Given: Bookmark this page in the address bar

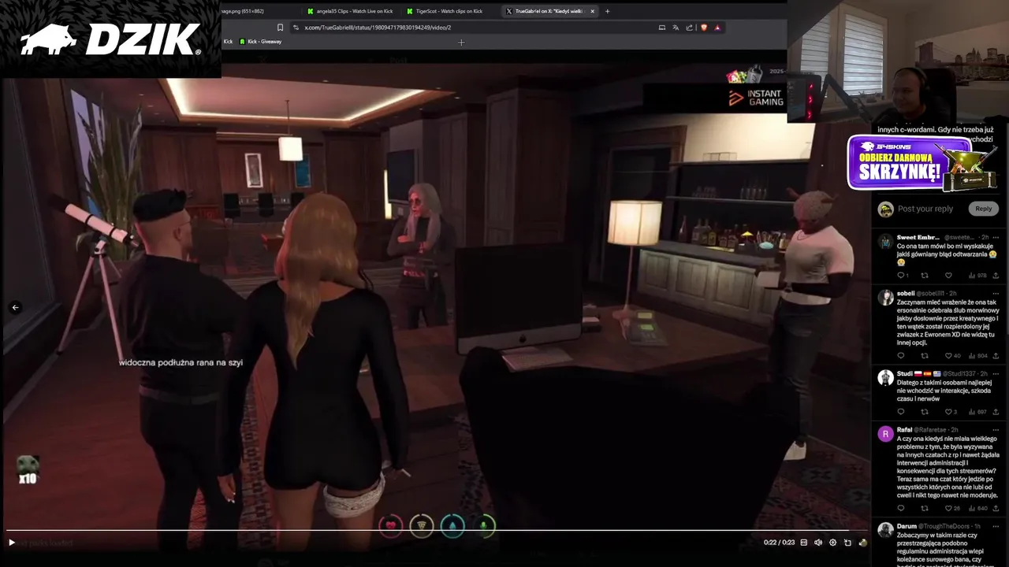Looking at the screenshot, I should point(280,28).
